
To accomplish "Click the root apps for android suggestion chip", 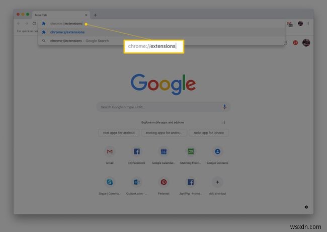I will coord(119,133).
